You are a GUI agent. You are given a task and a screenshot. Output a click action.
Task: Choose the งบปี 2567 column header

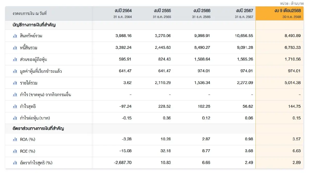coord(244,11)
